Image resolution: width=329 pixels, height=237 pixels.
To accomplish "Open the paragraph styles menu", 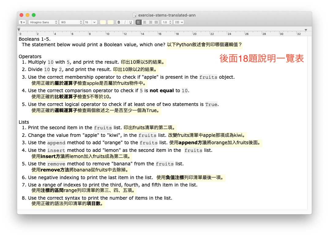I will [22, 22].
